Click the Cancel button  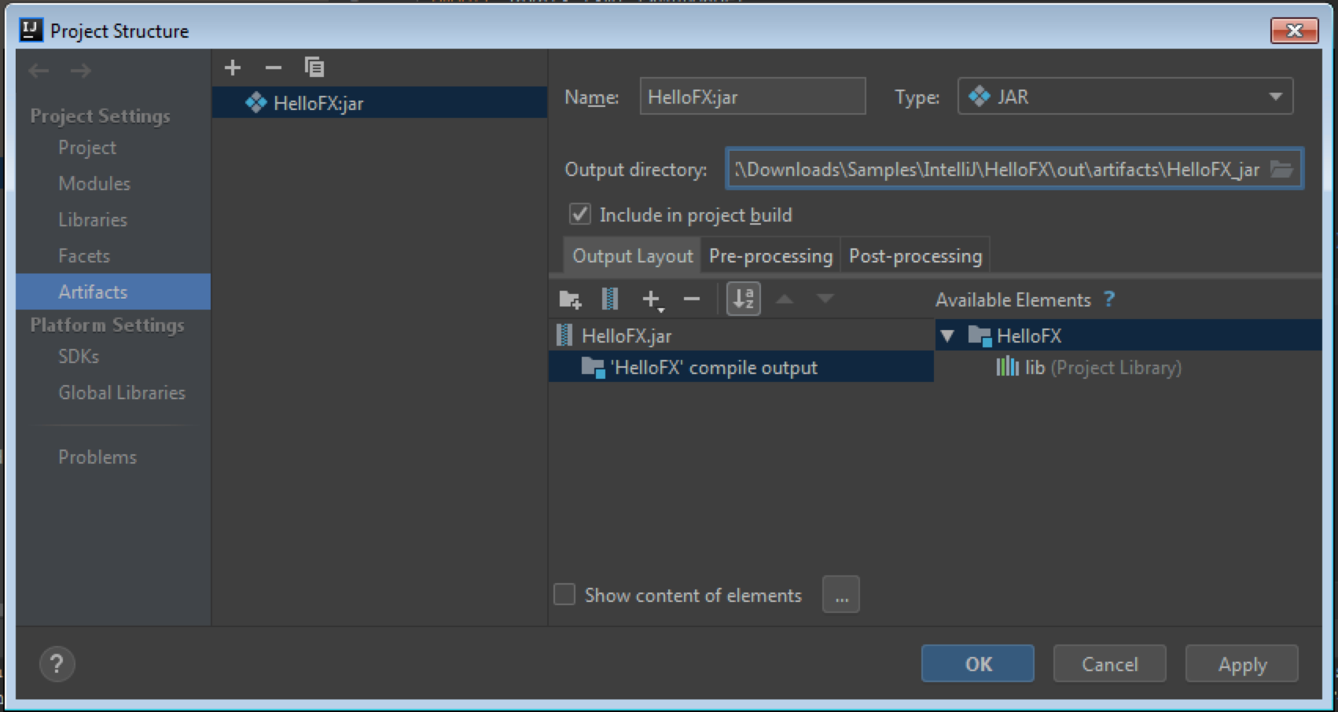click(1109, 664)
